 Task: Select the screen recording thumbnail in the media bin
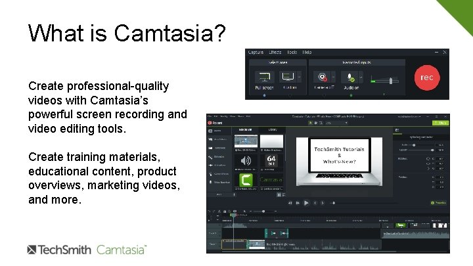pos(246,141)
